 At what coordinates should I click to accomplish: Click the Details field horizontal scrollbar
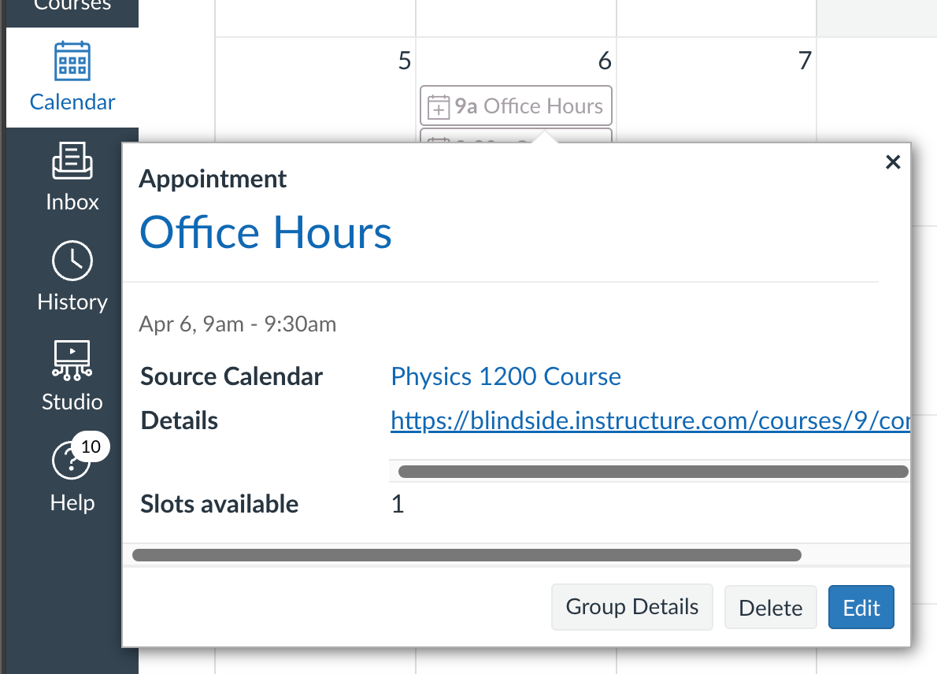point(654,472)
